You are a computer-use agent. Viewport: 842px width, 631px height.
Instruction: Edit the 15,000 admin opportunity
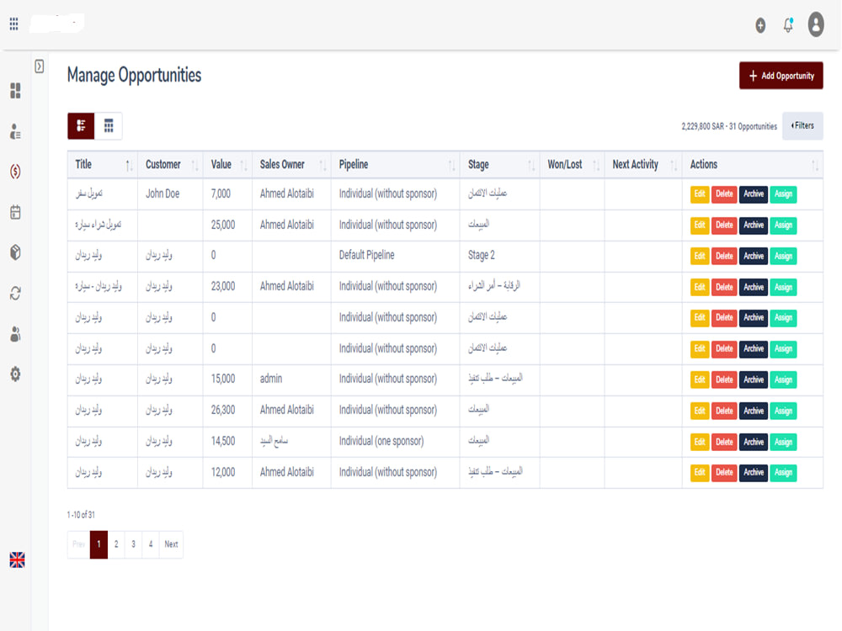pyautogui.click(x=700, y=380)
